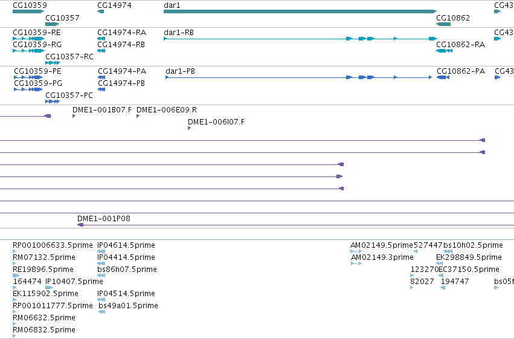
Task: Click the dar1-RB transcript label
Action: click(x=179, y=33)
